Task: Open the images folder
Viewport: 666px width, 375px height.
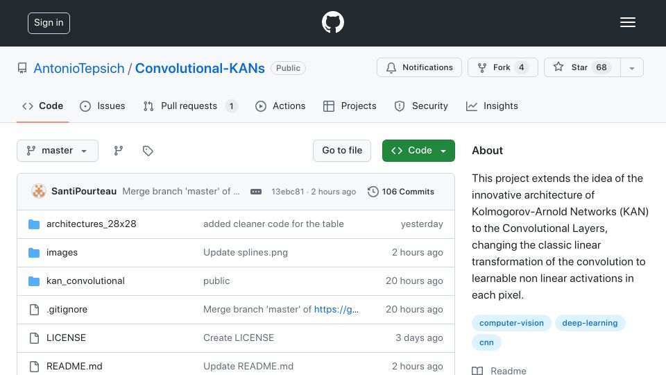Action: tap(62, 253)
